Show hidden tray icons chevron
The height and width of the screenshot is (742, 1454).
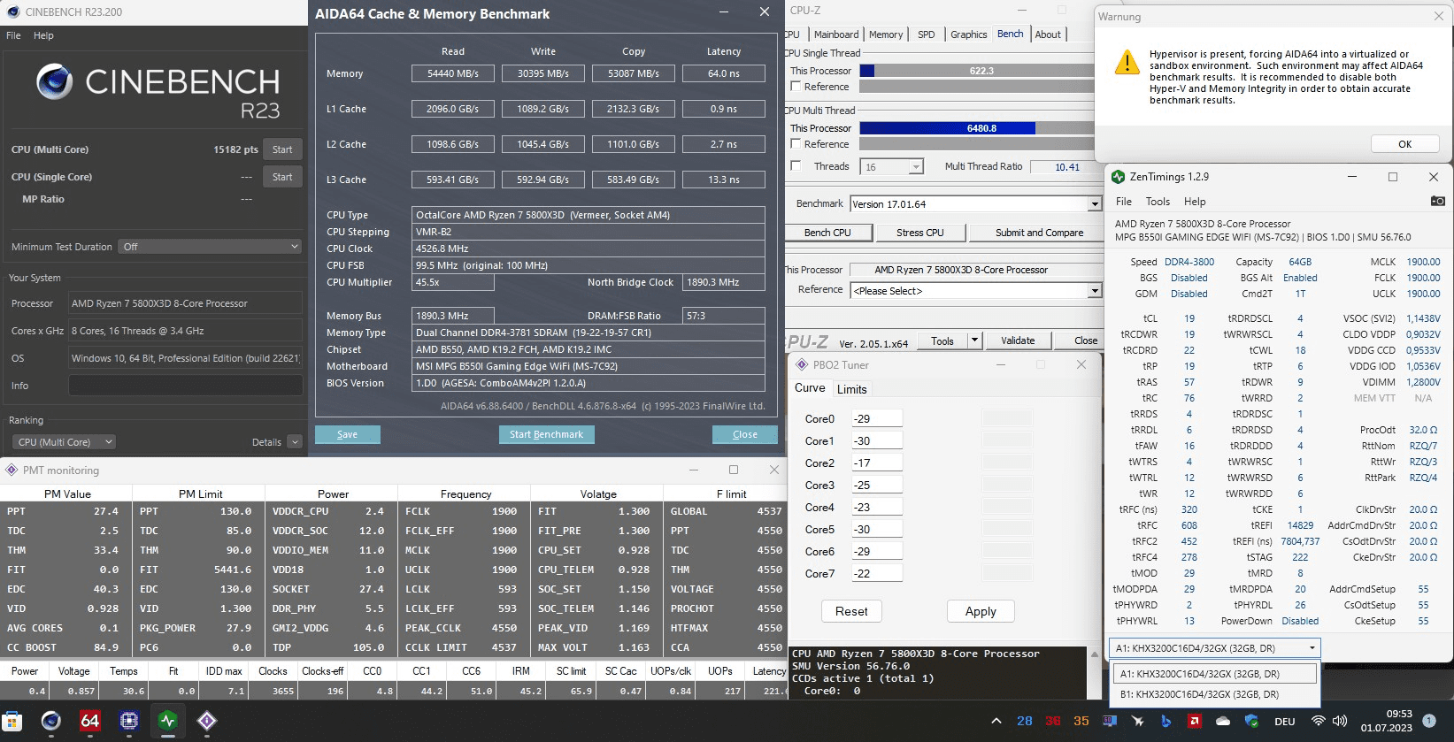(x=996, y=721)
